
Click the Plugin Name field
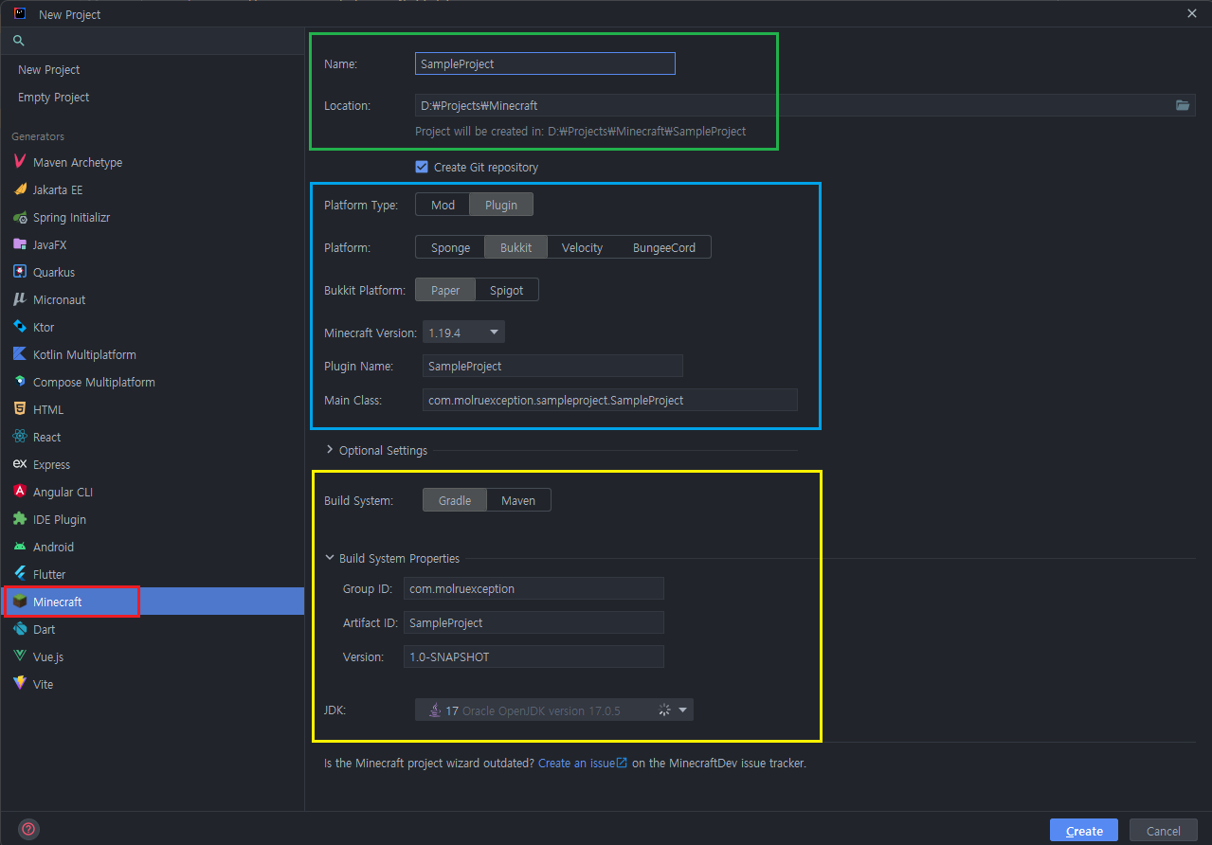pos(552,366)
